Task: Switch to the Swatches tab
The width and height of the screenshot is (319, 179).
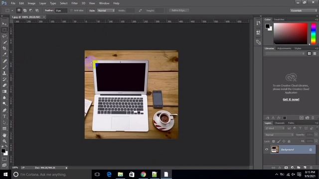Action: tap(279, 19)
